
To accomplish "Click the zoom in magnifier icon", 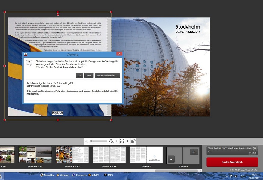I will click(x=111, y=141).
